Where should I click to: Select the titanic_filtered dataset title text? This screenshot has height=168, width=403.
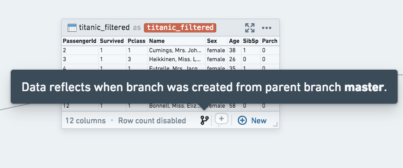(104, 28)
